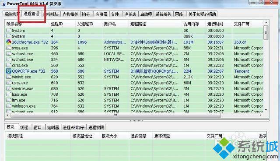The height and width of the screenshot is (161, 280).
Task: Switch to the 线程 lower tab
Action: pos(24,127)
